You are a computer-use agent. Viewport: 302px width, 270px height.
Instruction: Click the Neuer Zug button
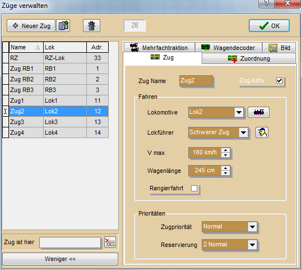click(x=31, y=26)
